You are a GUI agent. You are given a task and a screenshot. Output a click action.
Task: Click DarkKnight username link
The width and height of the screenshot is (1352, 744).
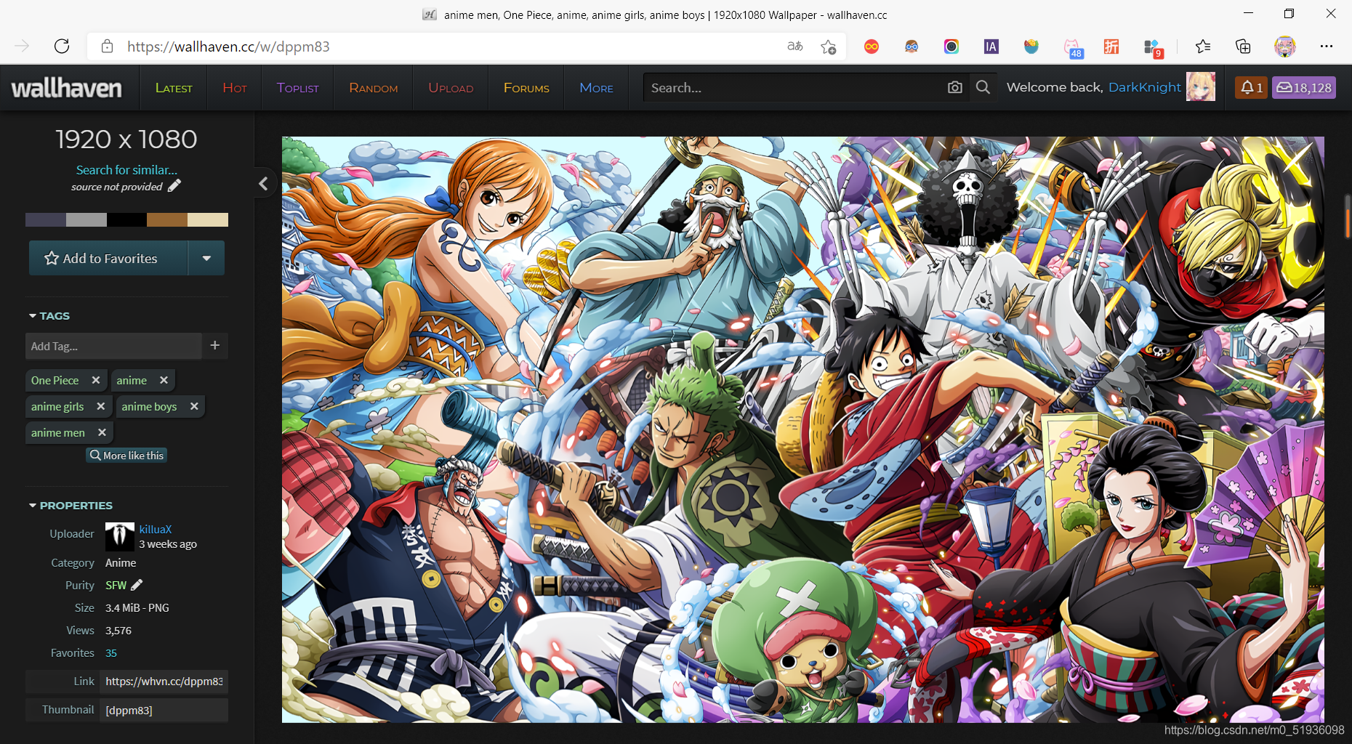coord(1144,87)
